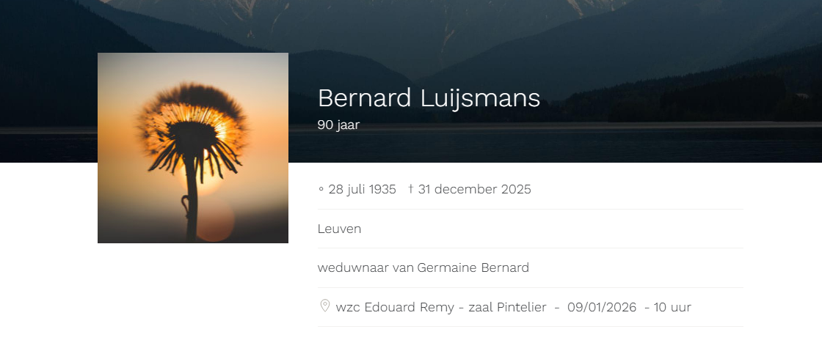This screenshot has width=822, height=340.
Task: Click the year 1935 in birth date
Action: click(x=382, y=189)
